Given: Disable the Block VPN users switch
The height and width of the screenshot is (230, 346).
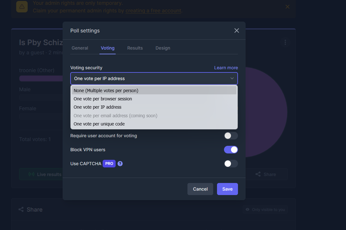Looking at the screenshot, I should [x=231, y=150].
